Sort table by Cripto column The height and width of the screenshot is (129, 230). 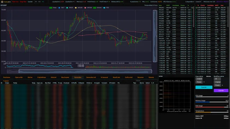coord(7,83)
